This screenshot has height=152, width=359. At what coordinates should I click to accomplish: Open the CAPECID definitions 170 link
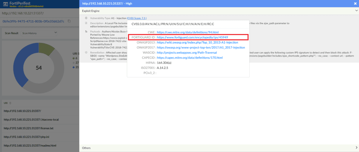click(190, 58)
